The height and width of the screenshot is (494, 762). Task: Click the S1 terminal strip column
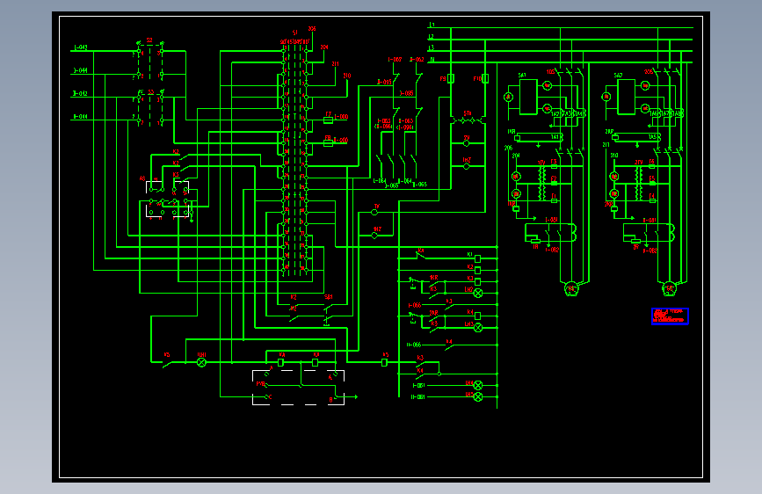pyautogui.click(x=295, y=159)
